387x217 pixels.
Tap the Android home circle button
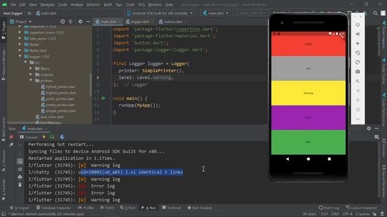coord(308,159)
